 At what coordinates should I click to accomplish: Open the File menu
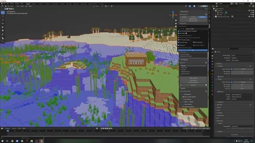(4, 4)
